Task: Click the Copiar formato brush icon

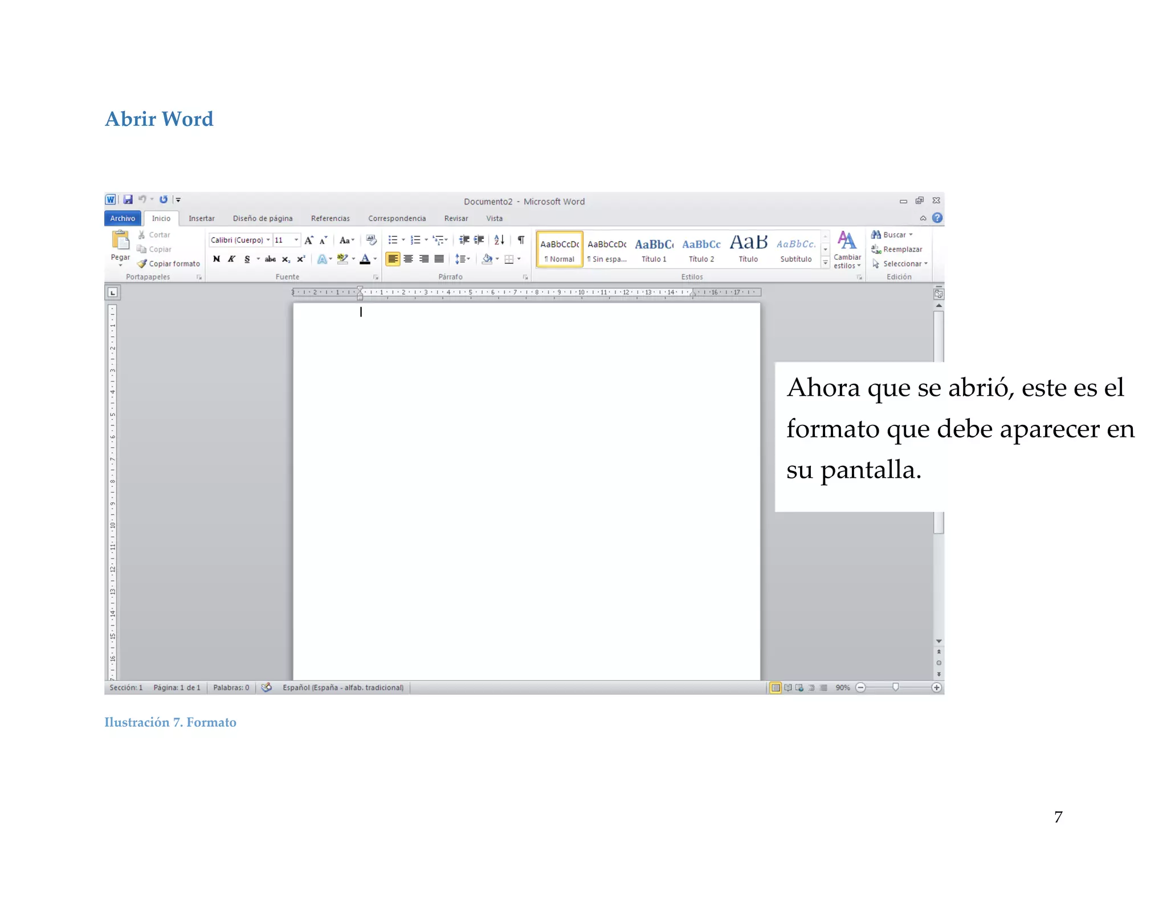Action: [x=142, y=264]
